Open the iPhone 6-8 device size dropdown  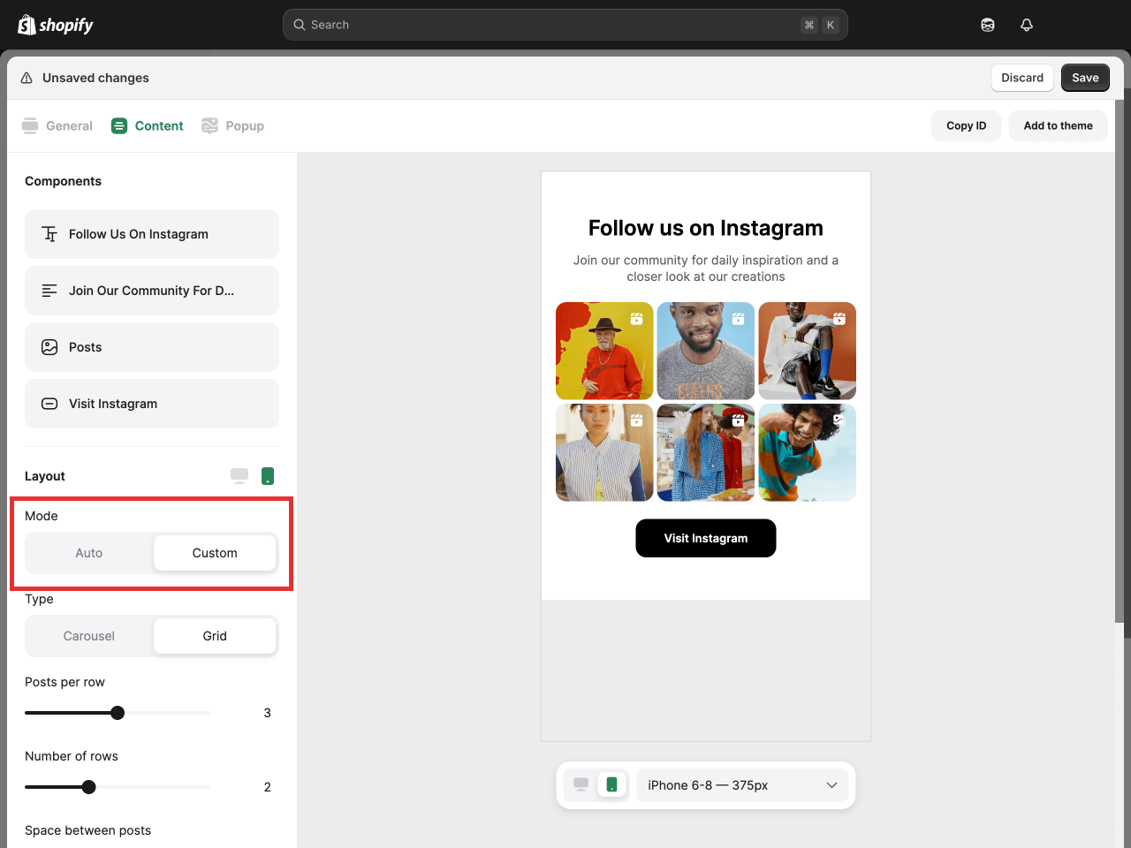(x=742, y=785)
